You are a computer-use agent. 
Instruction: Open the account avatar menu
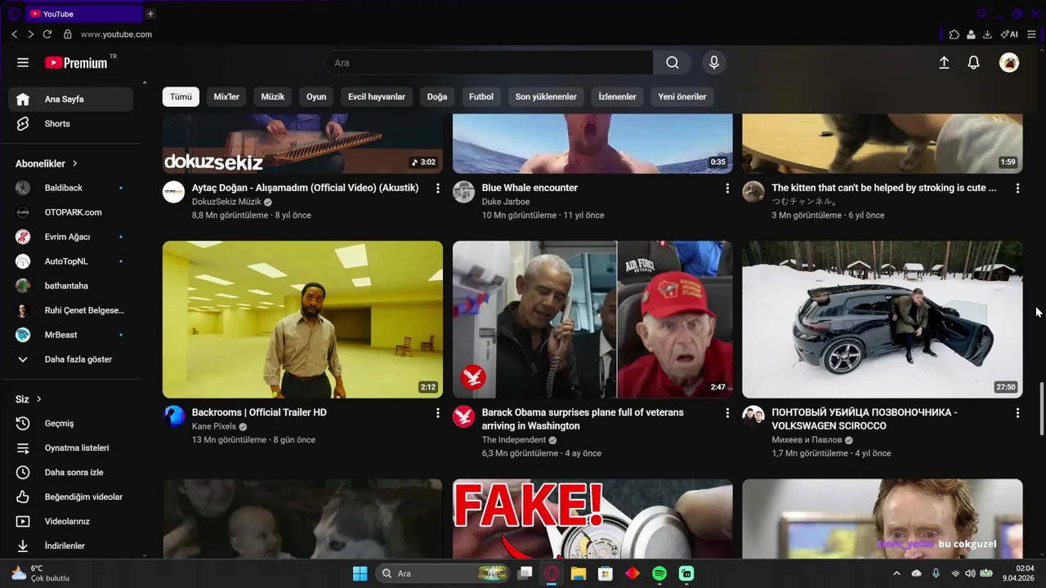click(1009, 63)
